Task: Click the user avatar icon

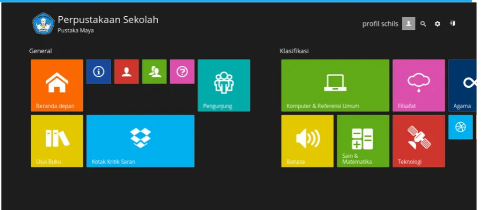Action: click(408, 24)
